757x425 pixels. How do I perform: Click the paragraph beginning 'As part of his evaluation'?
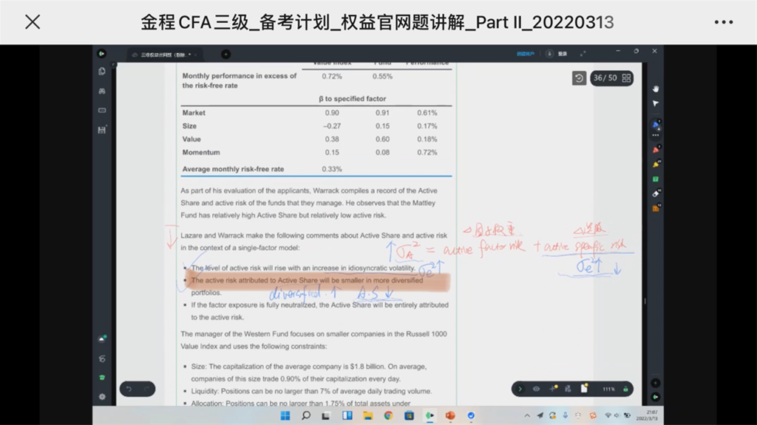[x=309, y=203]
